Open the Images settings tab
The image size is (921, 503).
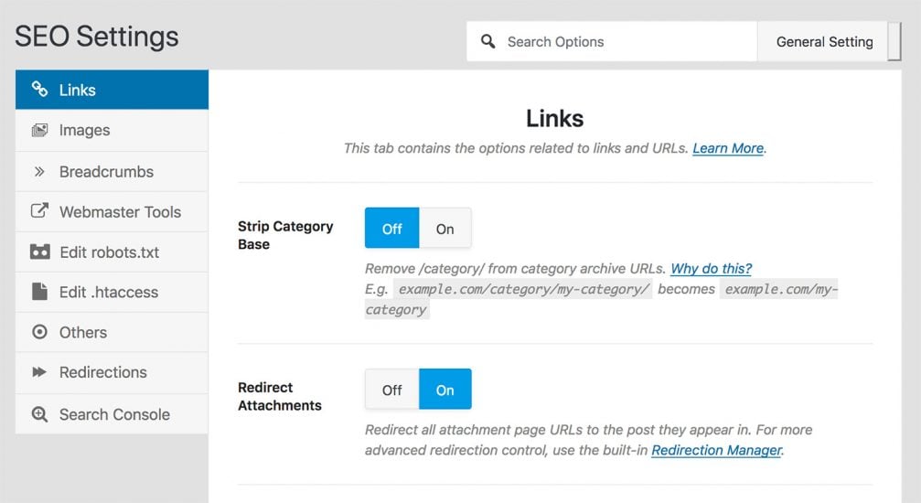112,131
